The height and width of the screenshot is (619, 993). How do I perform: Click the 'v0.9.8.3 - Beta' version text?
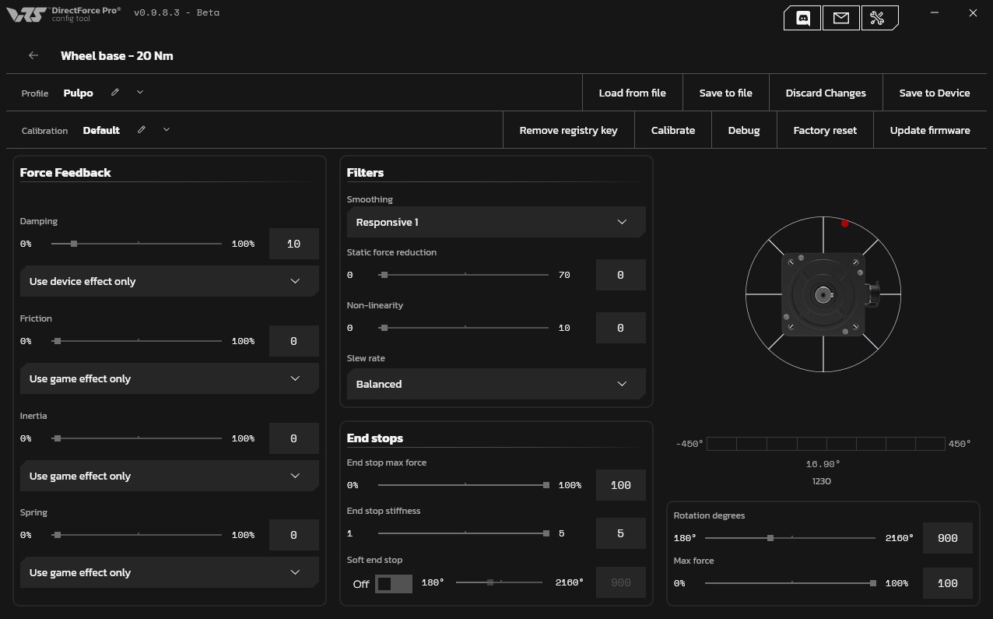coord(177,12)
